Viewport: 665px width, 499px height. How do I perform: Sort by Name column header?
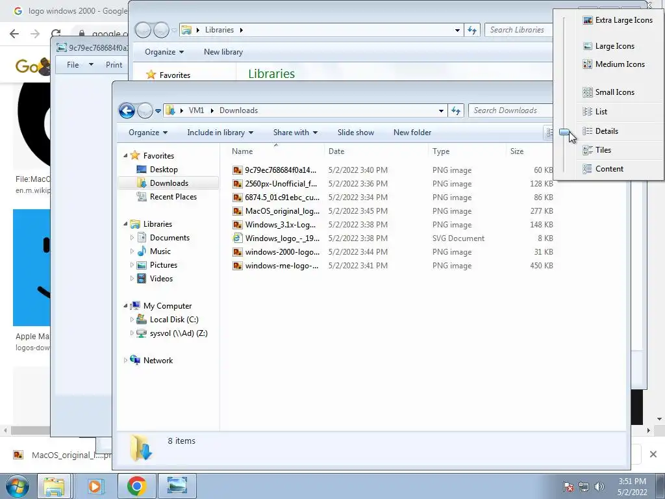pyautogui.click(x=242, y=151)
